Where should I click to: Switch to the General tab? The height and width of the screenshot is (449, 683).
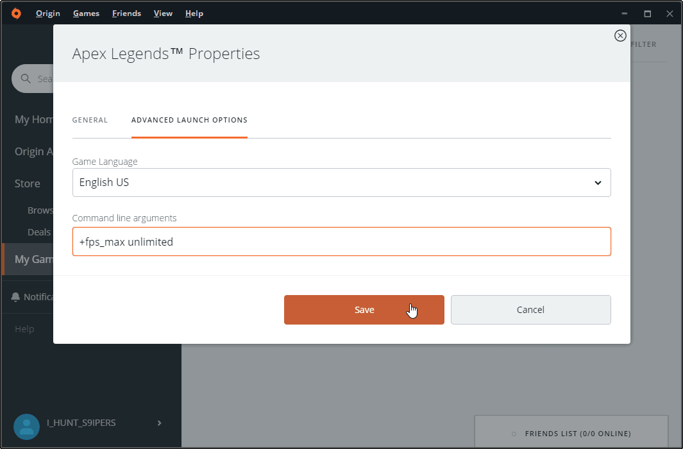pyautogui.click(x=90, y=120)
